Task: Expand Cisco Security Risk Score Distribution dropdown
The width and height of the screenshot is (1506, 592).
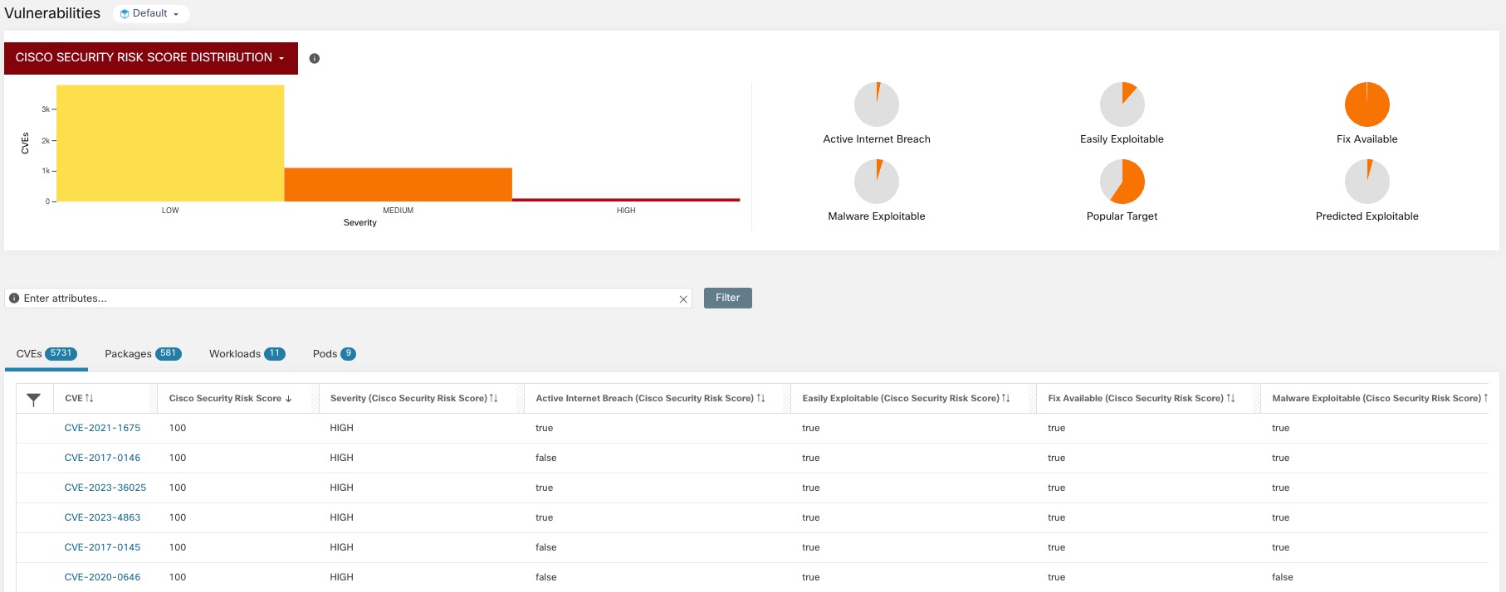Action: (x=150, y=58)
